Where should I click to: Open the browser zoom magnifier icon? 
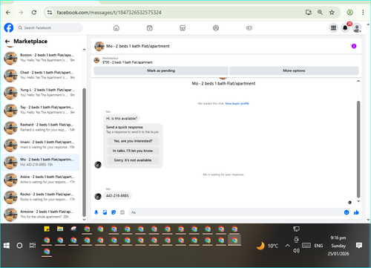tap(320, 13)
